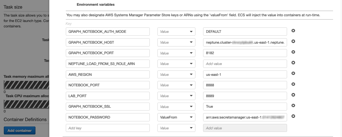This screenshot has height=137, width=342.
Task: Remove the AWS_REGION environment variable
Action: (293, 73)
